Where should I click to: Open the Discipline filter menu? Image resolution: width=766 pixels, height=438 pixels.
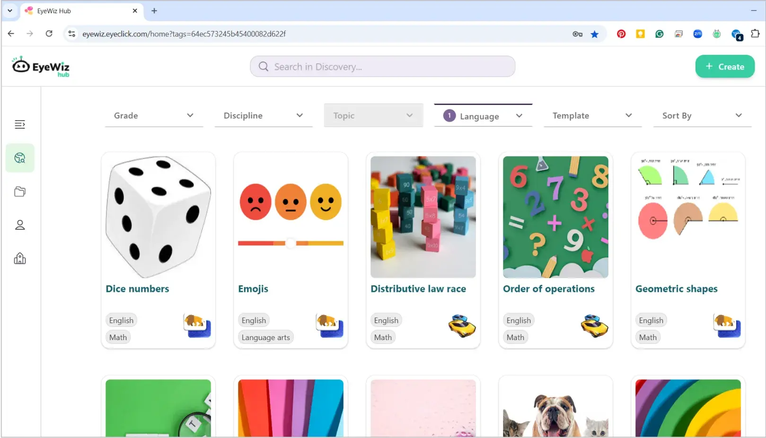tap(263, 115)
